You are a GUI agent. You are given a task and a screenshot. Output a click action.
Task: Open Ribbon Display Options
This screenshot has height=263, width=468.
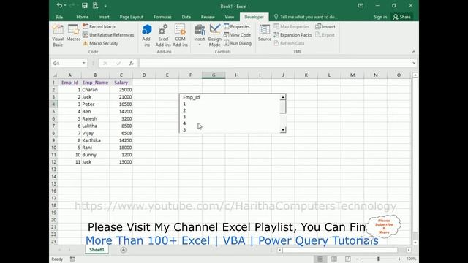pos(361,5)
